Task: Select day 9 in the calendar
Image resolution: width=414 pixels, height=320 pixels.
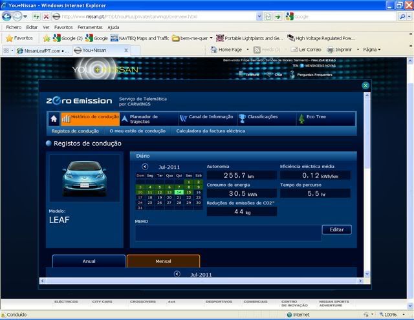Action: tap(199, 187)
